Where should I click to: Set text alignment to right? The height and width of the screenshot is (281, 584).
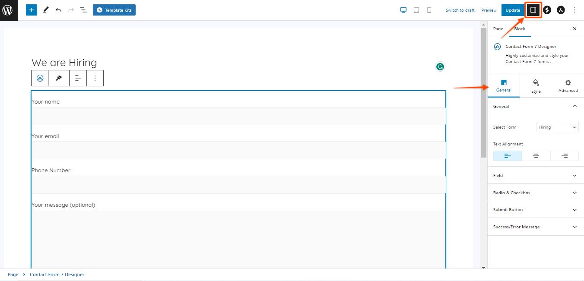tap(565, 156)
